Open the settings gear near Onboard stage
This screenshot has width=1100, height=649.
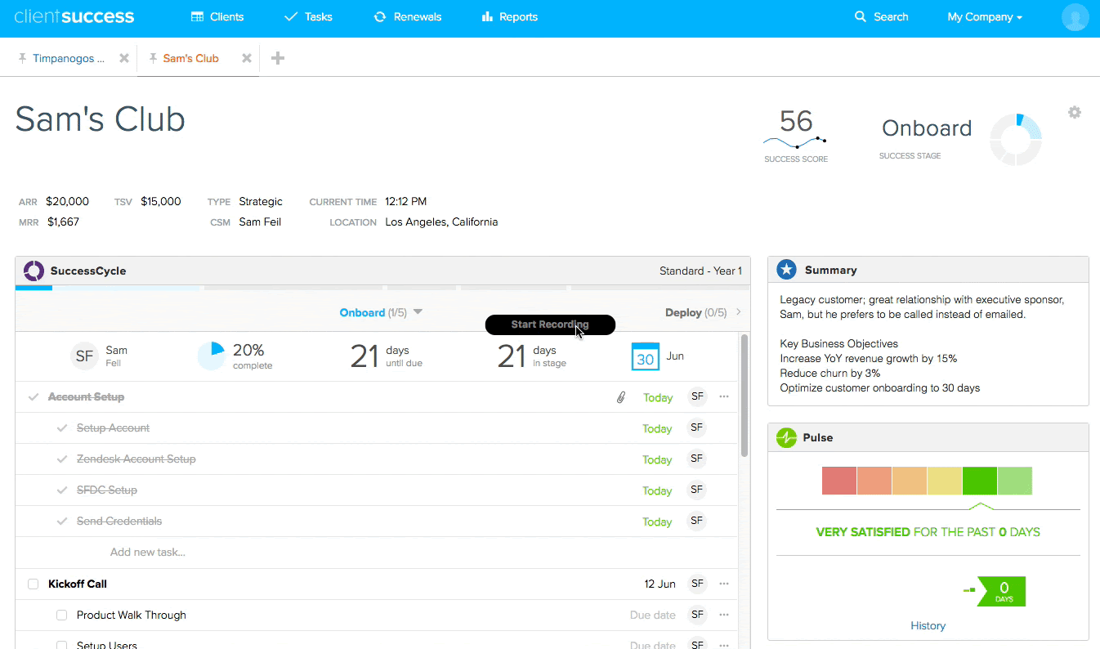[x=1074, y=112]
